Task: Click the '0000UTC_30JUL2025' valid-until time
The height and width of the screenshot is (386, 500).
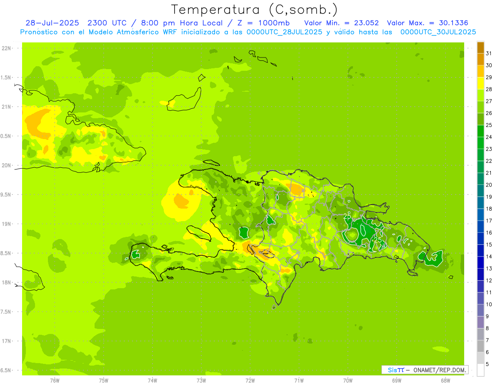Action: tap(438, 32)
